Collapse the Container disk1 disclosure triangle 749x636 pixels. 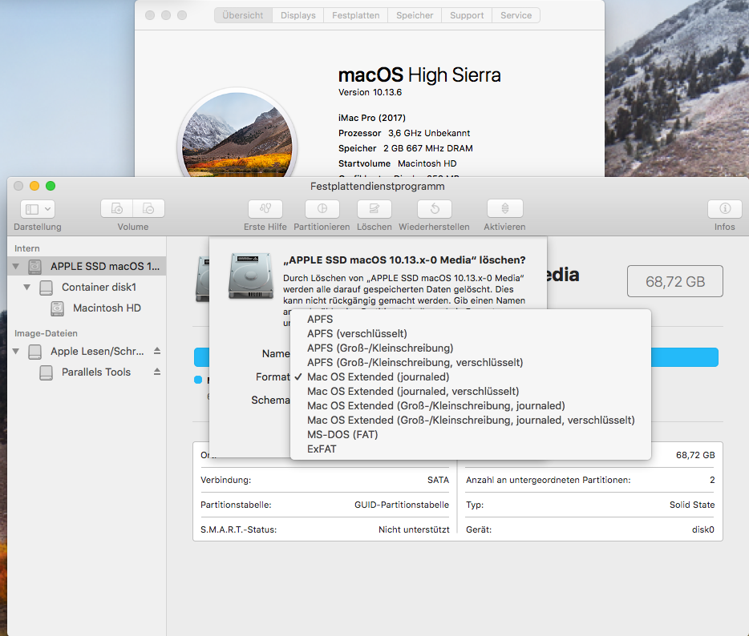[27, 288]
